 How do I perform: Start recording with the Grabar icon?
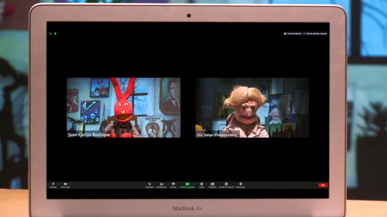[x=202, y=184]
